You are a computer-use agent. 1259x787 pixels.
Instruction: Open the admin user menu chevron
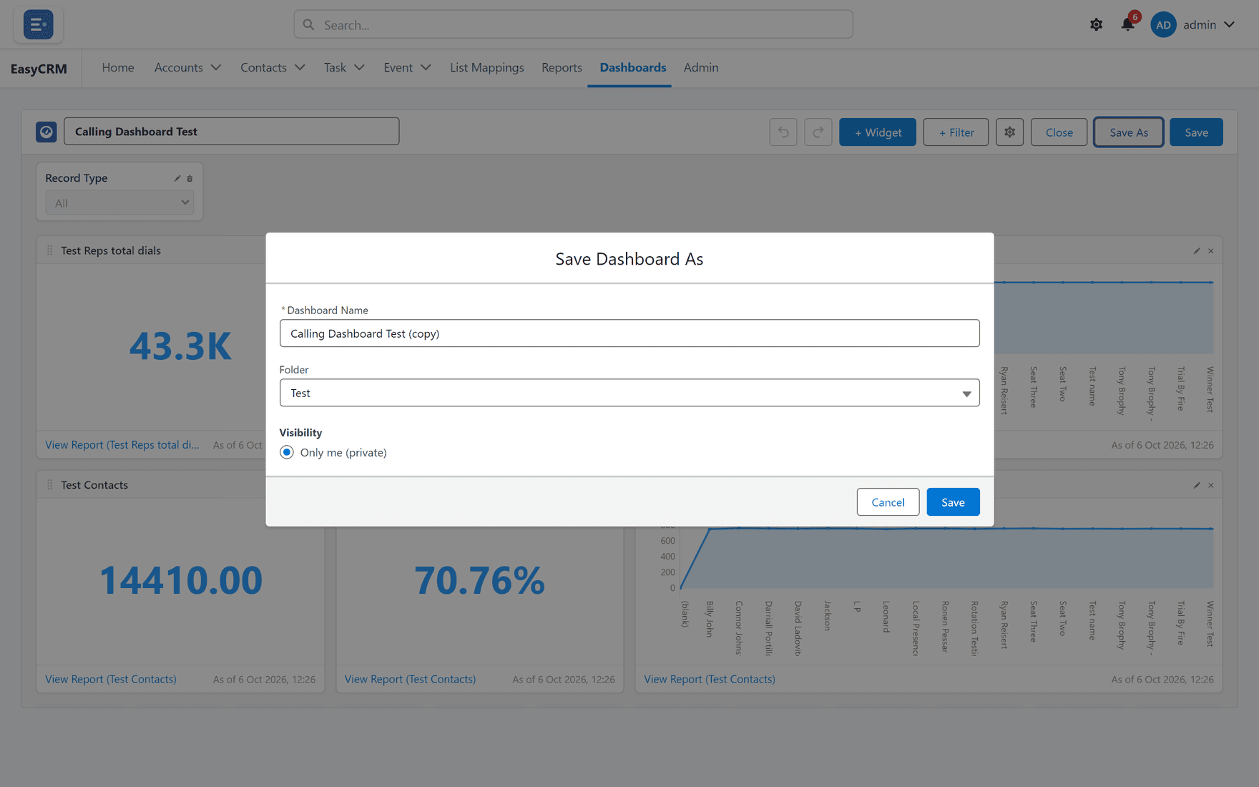[1229, 24]
